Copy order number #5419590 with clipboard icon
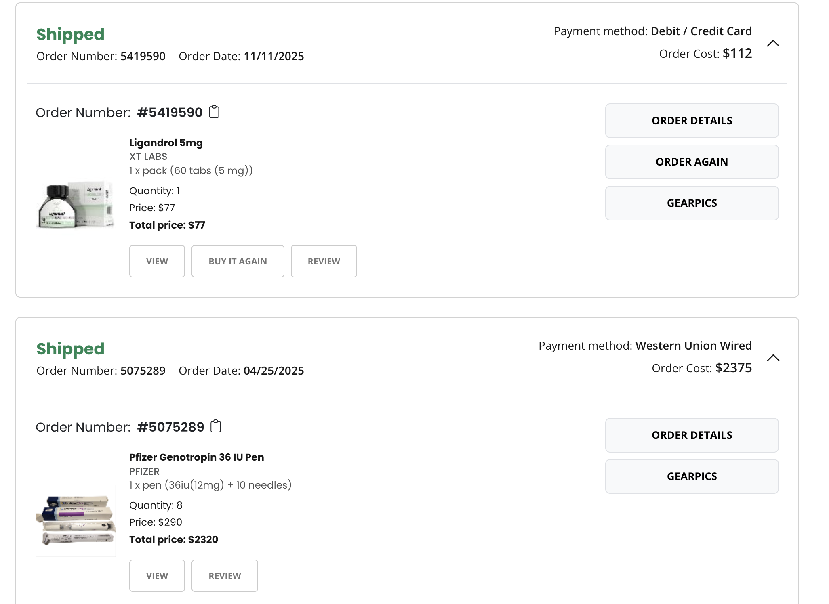Viewport: 829px width, 604px height. pyautogui.click(x=214, y=112)
